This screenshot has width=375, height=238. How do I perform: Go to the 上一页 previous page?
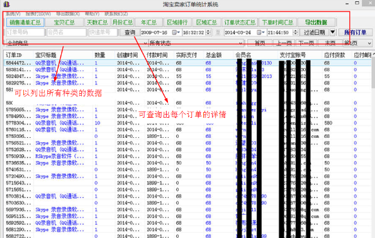[284, 43]
